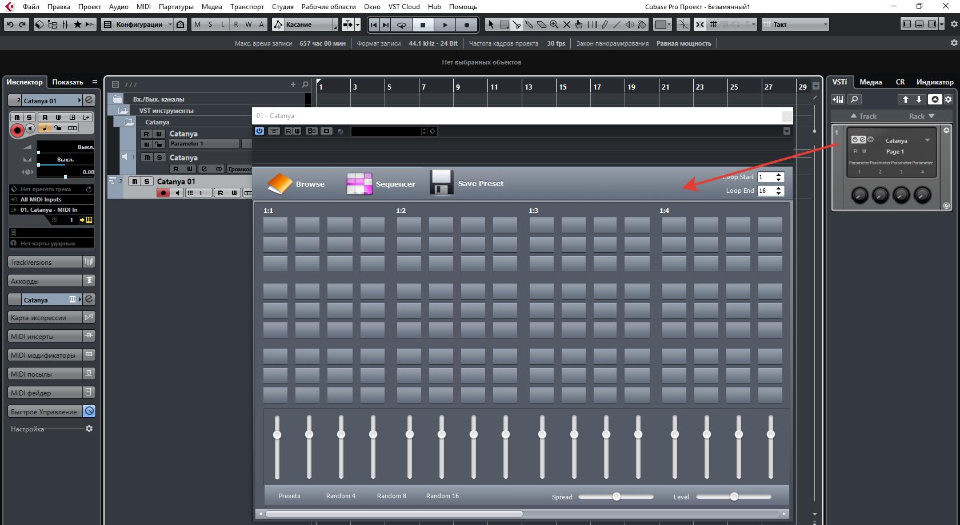Image resolution: width=960 pixels, height=525 pixels.
Task: Click the Random 16 button
Action: click(442, 496)
